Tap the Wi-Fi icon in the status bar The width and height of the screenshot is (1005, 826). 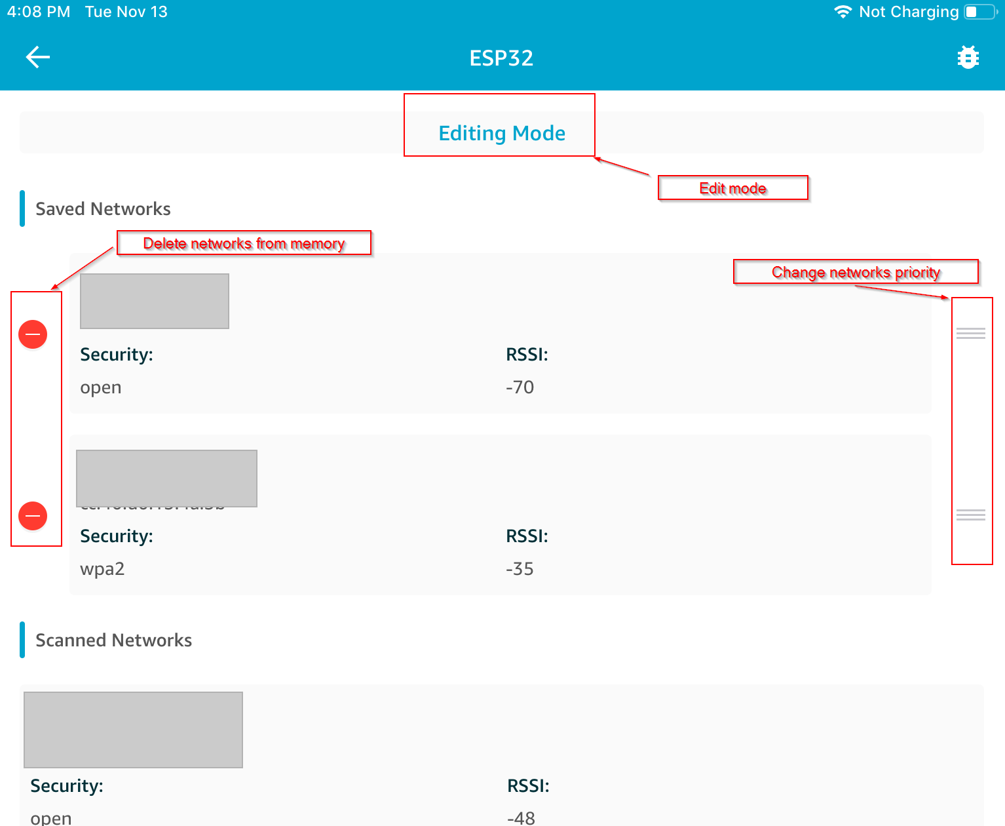(843, 11)
